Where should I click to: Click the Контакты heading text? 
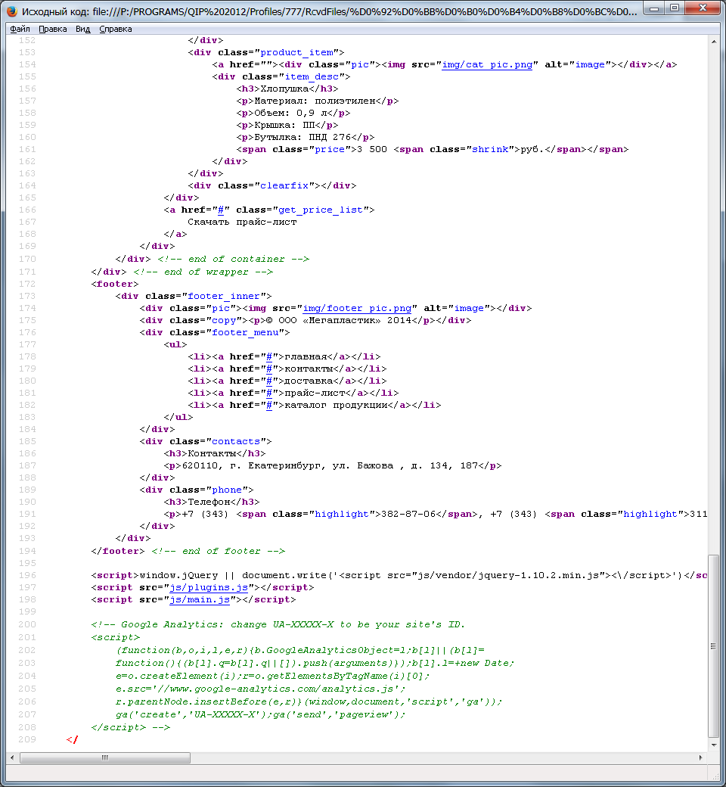pos(212,454)
